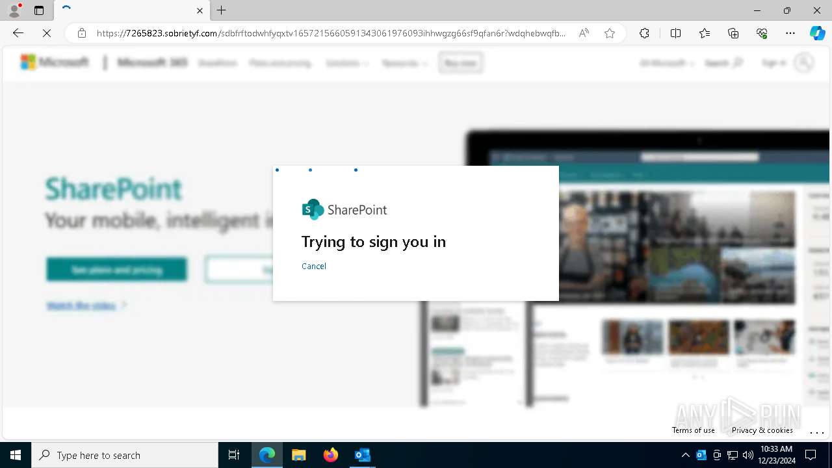The width and height of the screenshot is (832, 468).
Task: Open Read aloud in address bar
Action: 584,33
